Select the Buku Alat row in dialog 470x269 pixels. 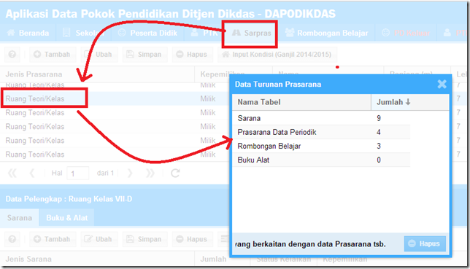pyautogui.click(x=321, y=160)
